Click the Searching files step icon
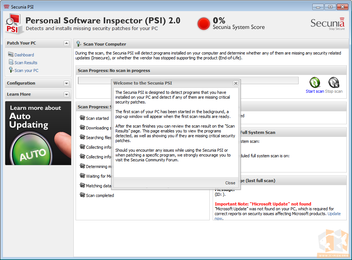The width and height of the screenshot is (352, 260). tap(82, 137)
